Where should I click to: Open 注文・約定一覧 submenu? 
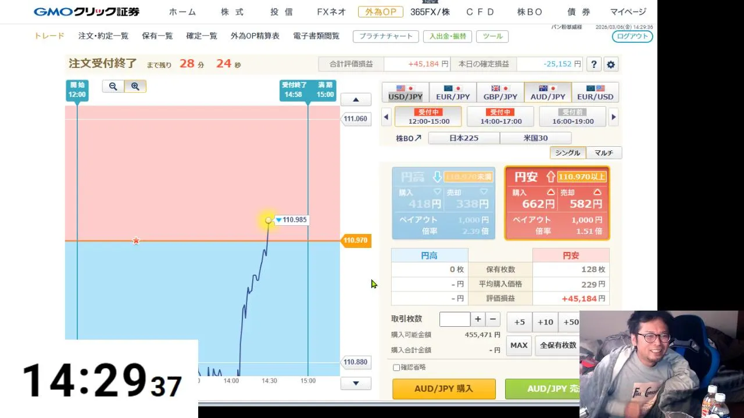point(103,36)
